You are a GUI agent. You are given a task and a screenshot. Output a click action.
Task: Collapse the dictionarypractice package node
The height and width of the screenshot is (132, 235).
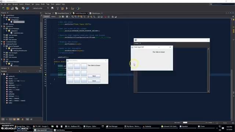(7, 48)
